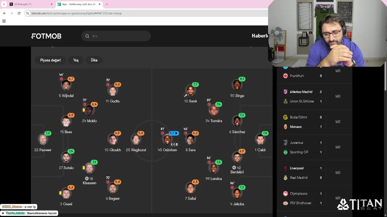Screen dimensions: 387x217
Task: Open the Atletico Madrid vs Union St.Gilloise match
Action: click(x=314, y=96)
